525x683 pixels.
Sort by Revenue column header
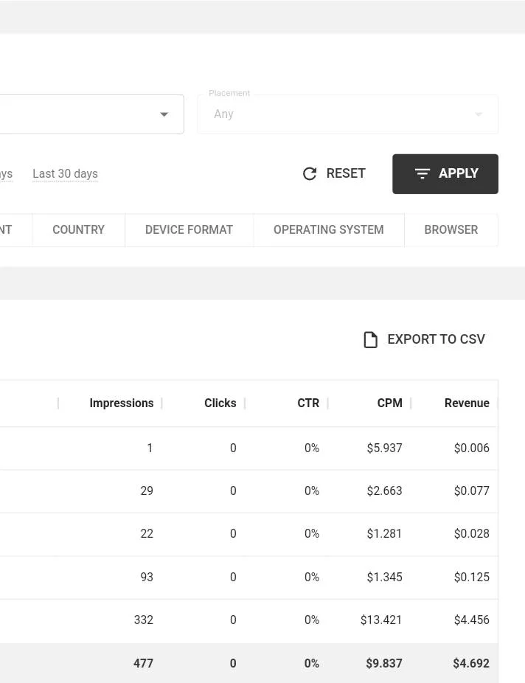467,403
